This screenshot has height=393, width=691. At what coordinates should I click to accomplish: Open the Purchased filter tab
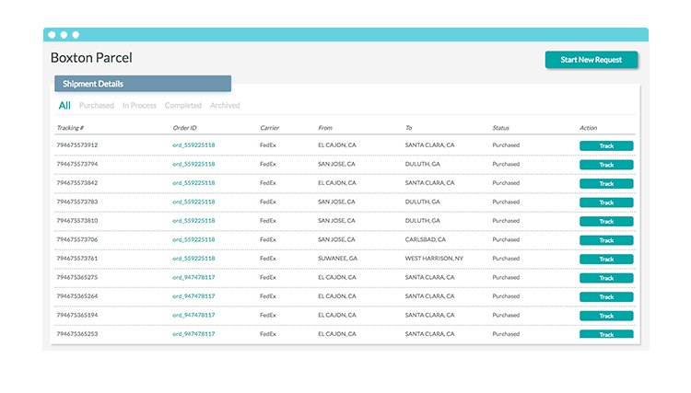(x=97, y=105)
